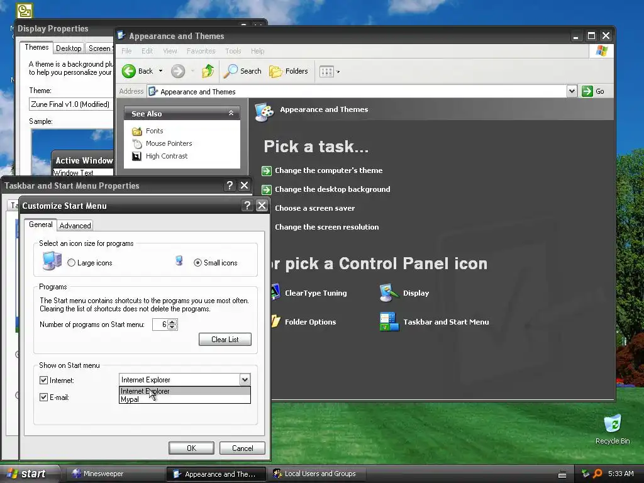Open the Help menu in explorer

pos(257,51)
